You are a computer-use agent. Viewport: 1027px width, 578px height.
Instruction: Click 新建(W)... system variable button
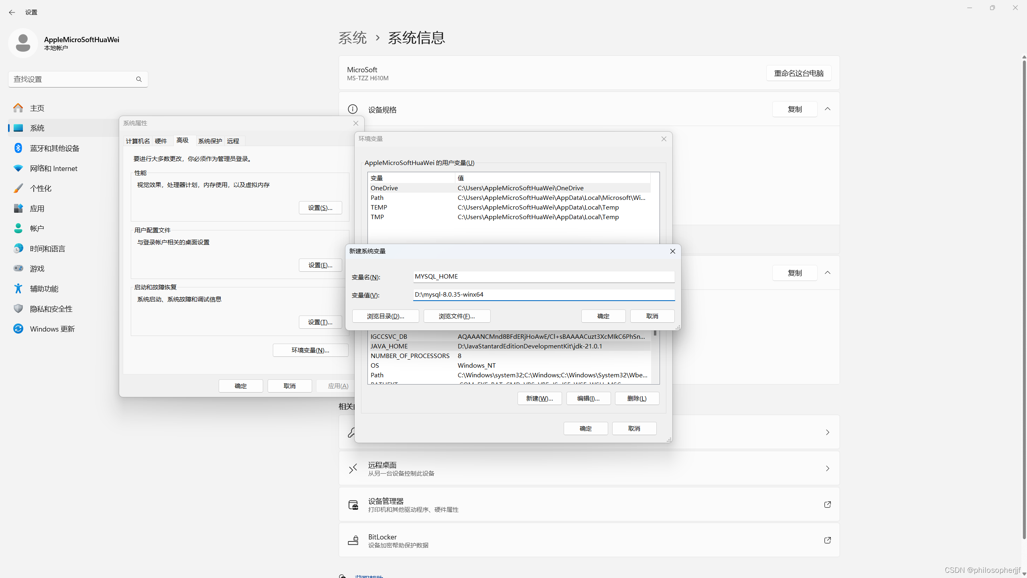(x=540, y=399)
